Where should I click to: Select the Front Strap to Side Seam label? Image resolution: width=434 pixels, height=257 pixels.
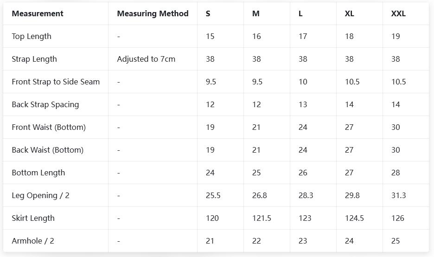(56, 82)
